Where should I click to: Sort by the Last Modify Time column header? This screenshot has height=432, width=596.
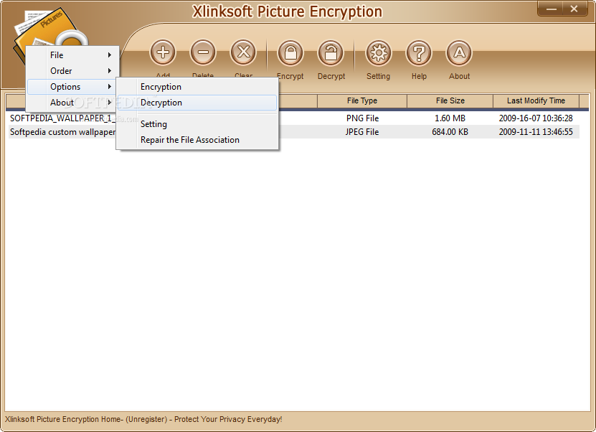[536, 100]
